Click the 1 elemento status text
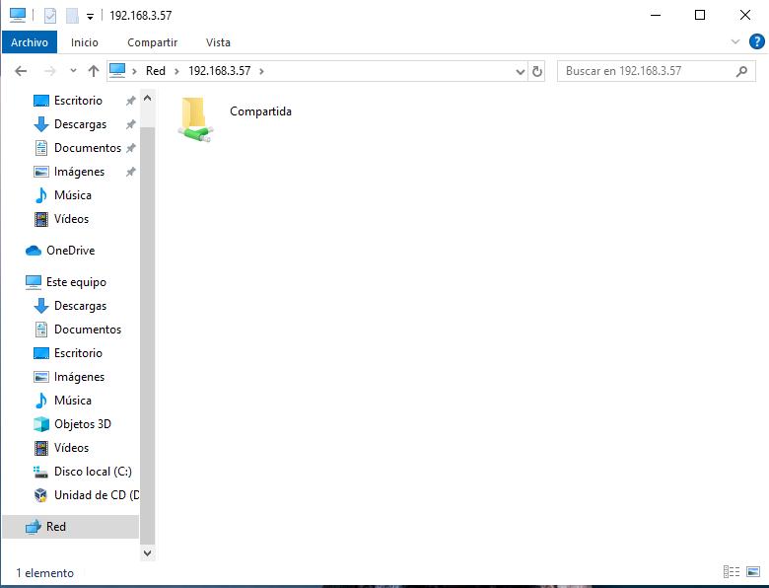Screen dimensions: 769x588 [44, 573]
